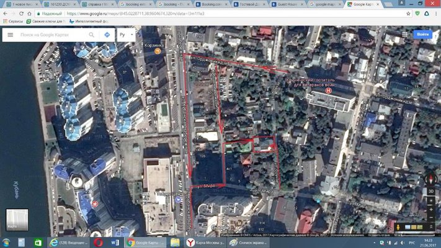Switch to map view via Карта thumbnail
Image resolution: width=441 pixels, height=248 pixels.
point(17,219)
